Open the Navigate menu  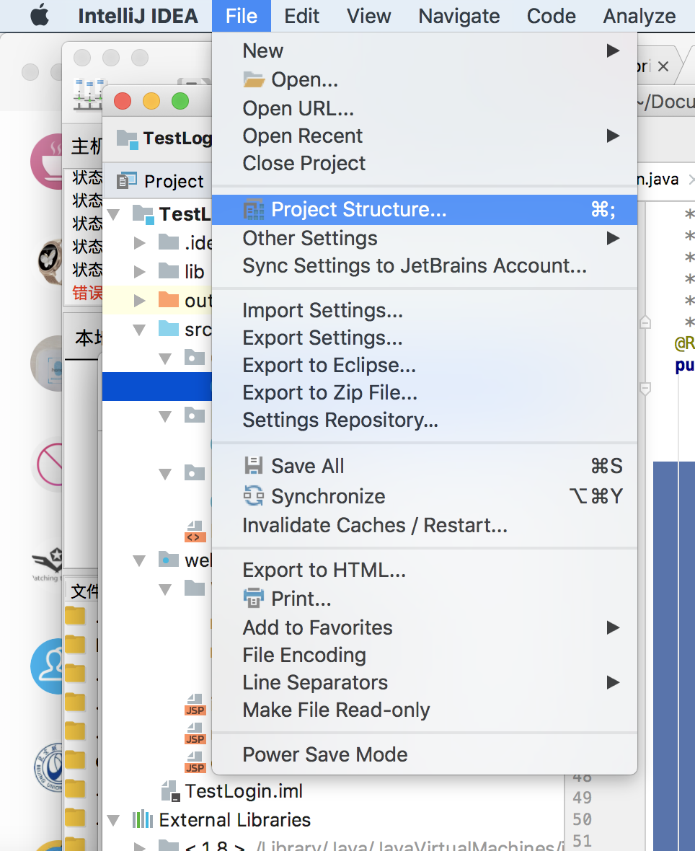pos(459,17)
